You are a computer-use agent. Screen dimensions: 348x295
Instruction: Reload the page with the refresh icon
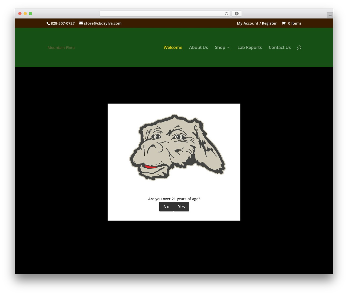point(226,14)
